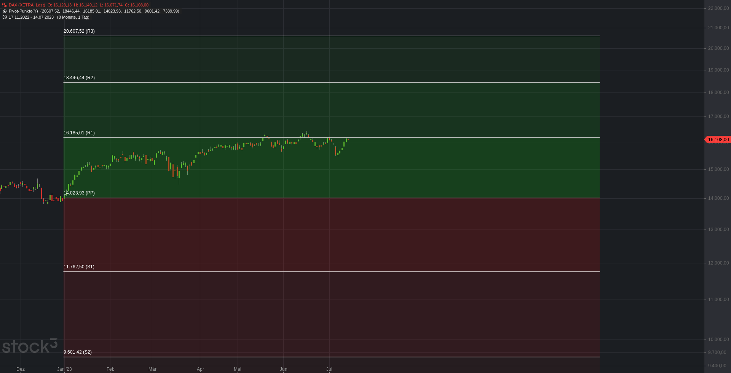731x373 pixels.
Task: Select the 16.185,01 (R1) pivot line label
Action: point(79,133)
